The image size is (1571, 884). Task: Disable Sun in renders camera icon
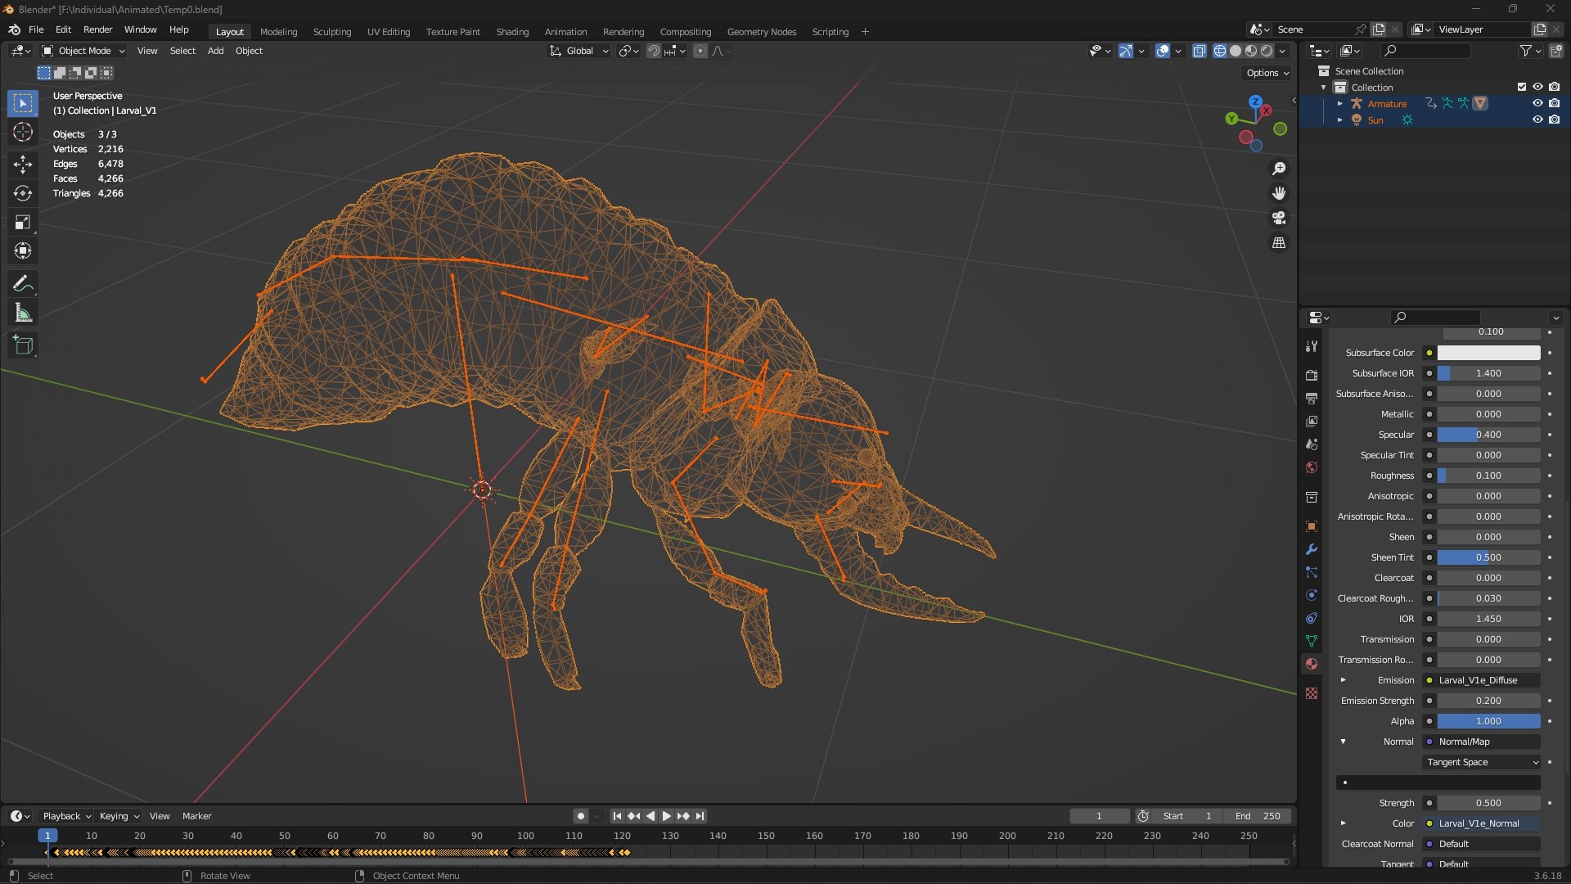(x=1554, y=120)
